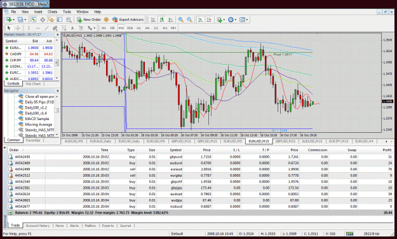Show the Data Window via toolbar icon
The height and width of the screenshot is (239, 397).
[x=43, y=20]
